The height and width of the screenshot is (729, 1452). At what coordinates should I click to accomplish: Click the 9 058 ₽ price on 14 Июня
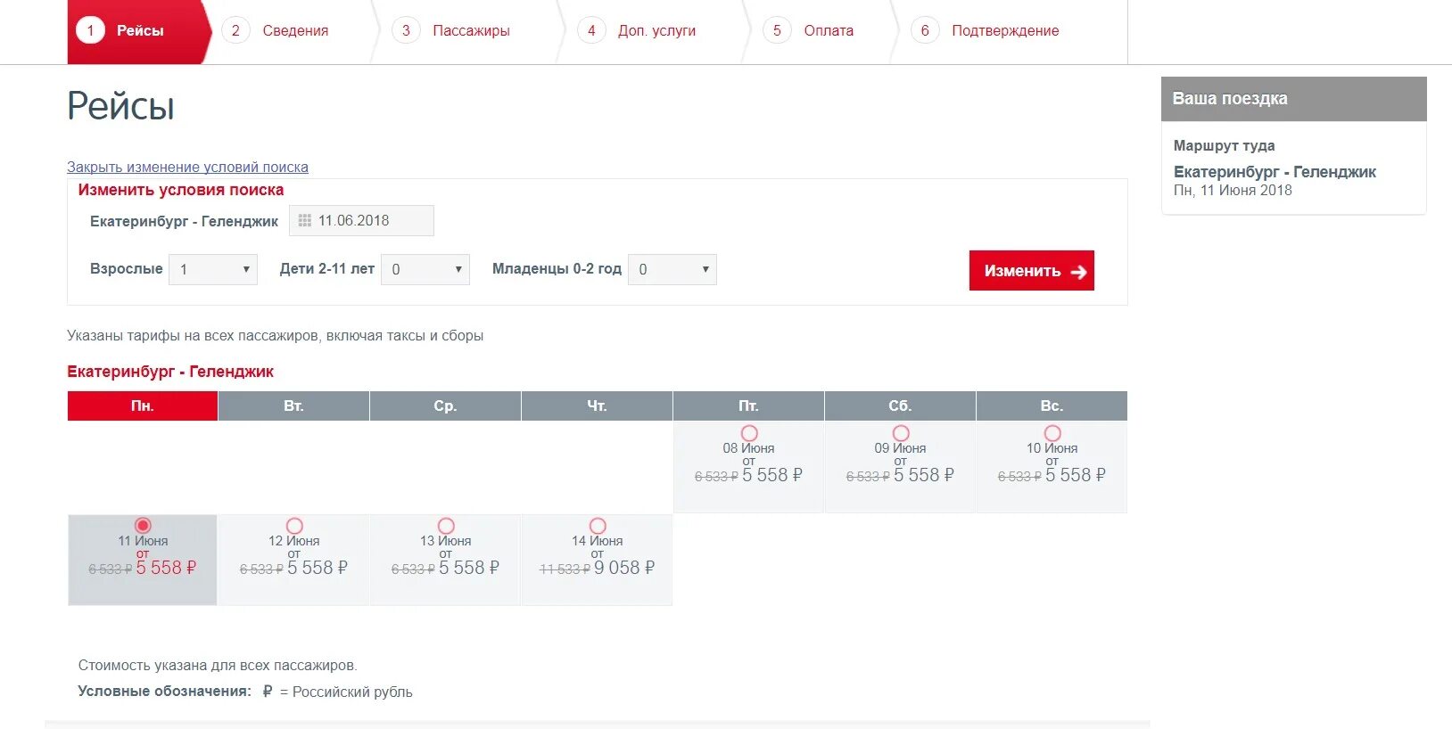coord(624,568)
